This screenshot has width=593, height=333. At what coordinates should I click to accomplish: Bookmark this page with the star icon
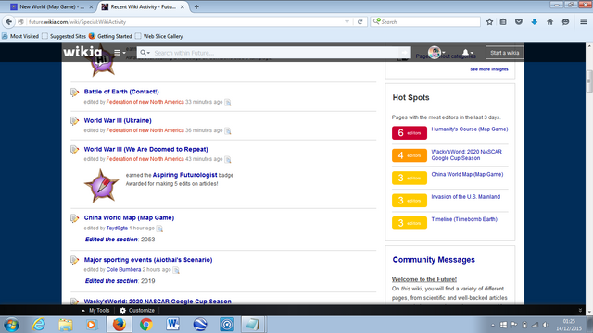tap(489, 22)
